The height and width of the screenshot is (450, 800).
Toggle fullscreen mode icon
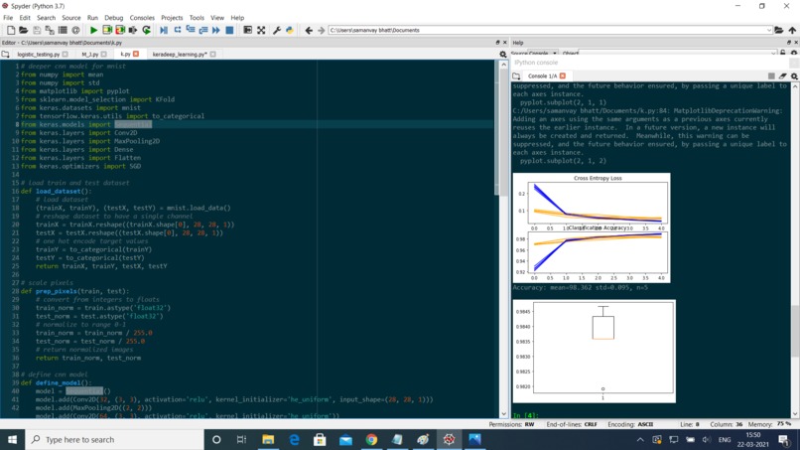pos(261,30)
